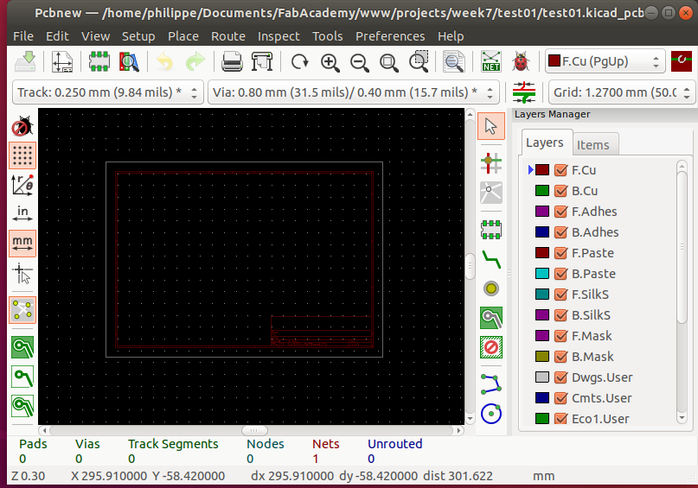Click the Eco1.User color swatch
This screenshot has height=488, width=698.
pyautogui.click(x=541, y=419)
